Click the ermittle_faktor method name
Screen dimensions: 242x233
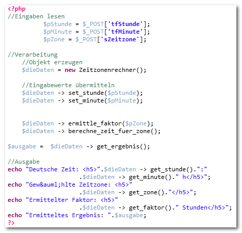pos(95,123)
